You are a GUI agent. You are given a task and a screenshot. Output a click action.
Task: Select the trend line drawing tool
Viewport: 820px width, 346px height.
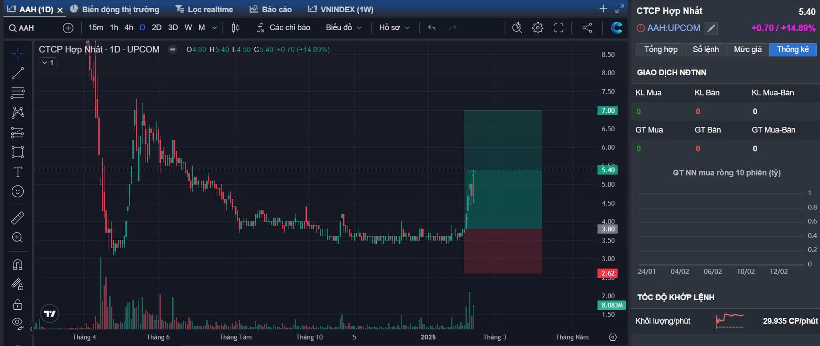click(x=18, y=73)
